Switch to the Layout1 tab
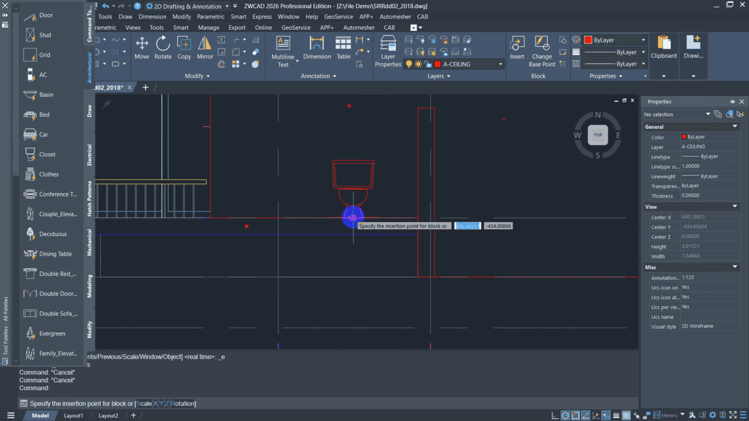The image size is (749, 421). click(73, 416)
